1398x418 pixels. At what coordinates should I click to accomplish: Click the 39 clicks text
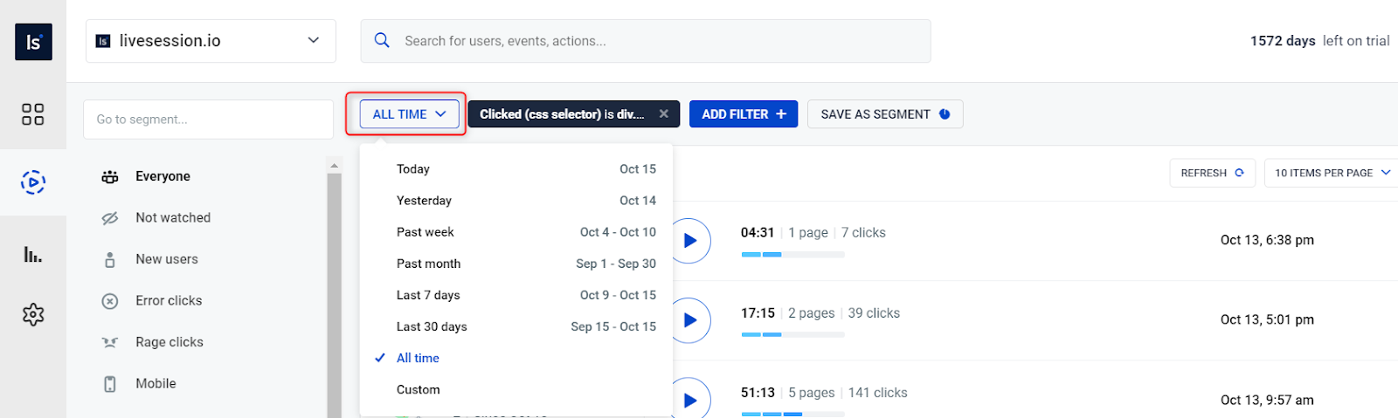click(874, 312)
